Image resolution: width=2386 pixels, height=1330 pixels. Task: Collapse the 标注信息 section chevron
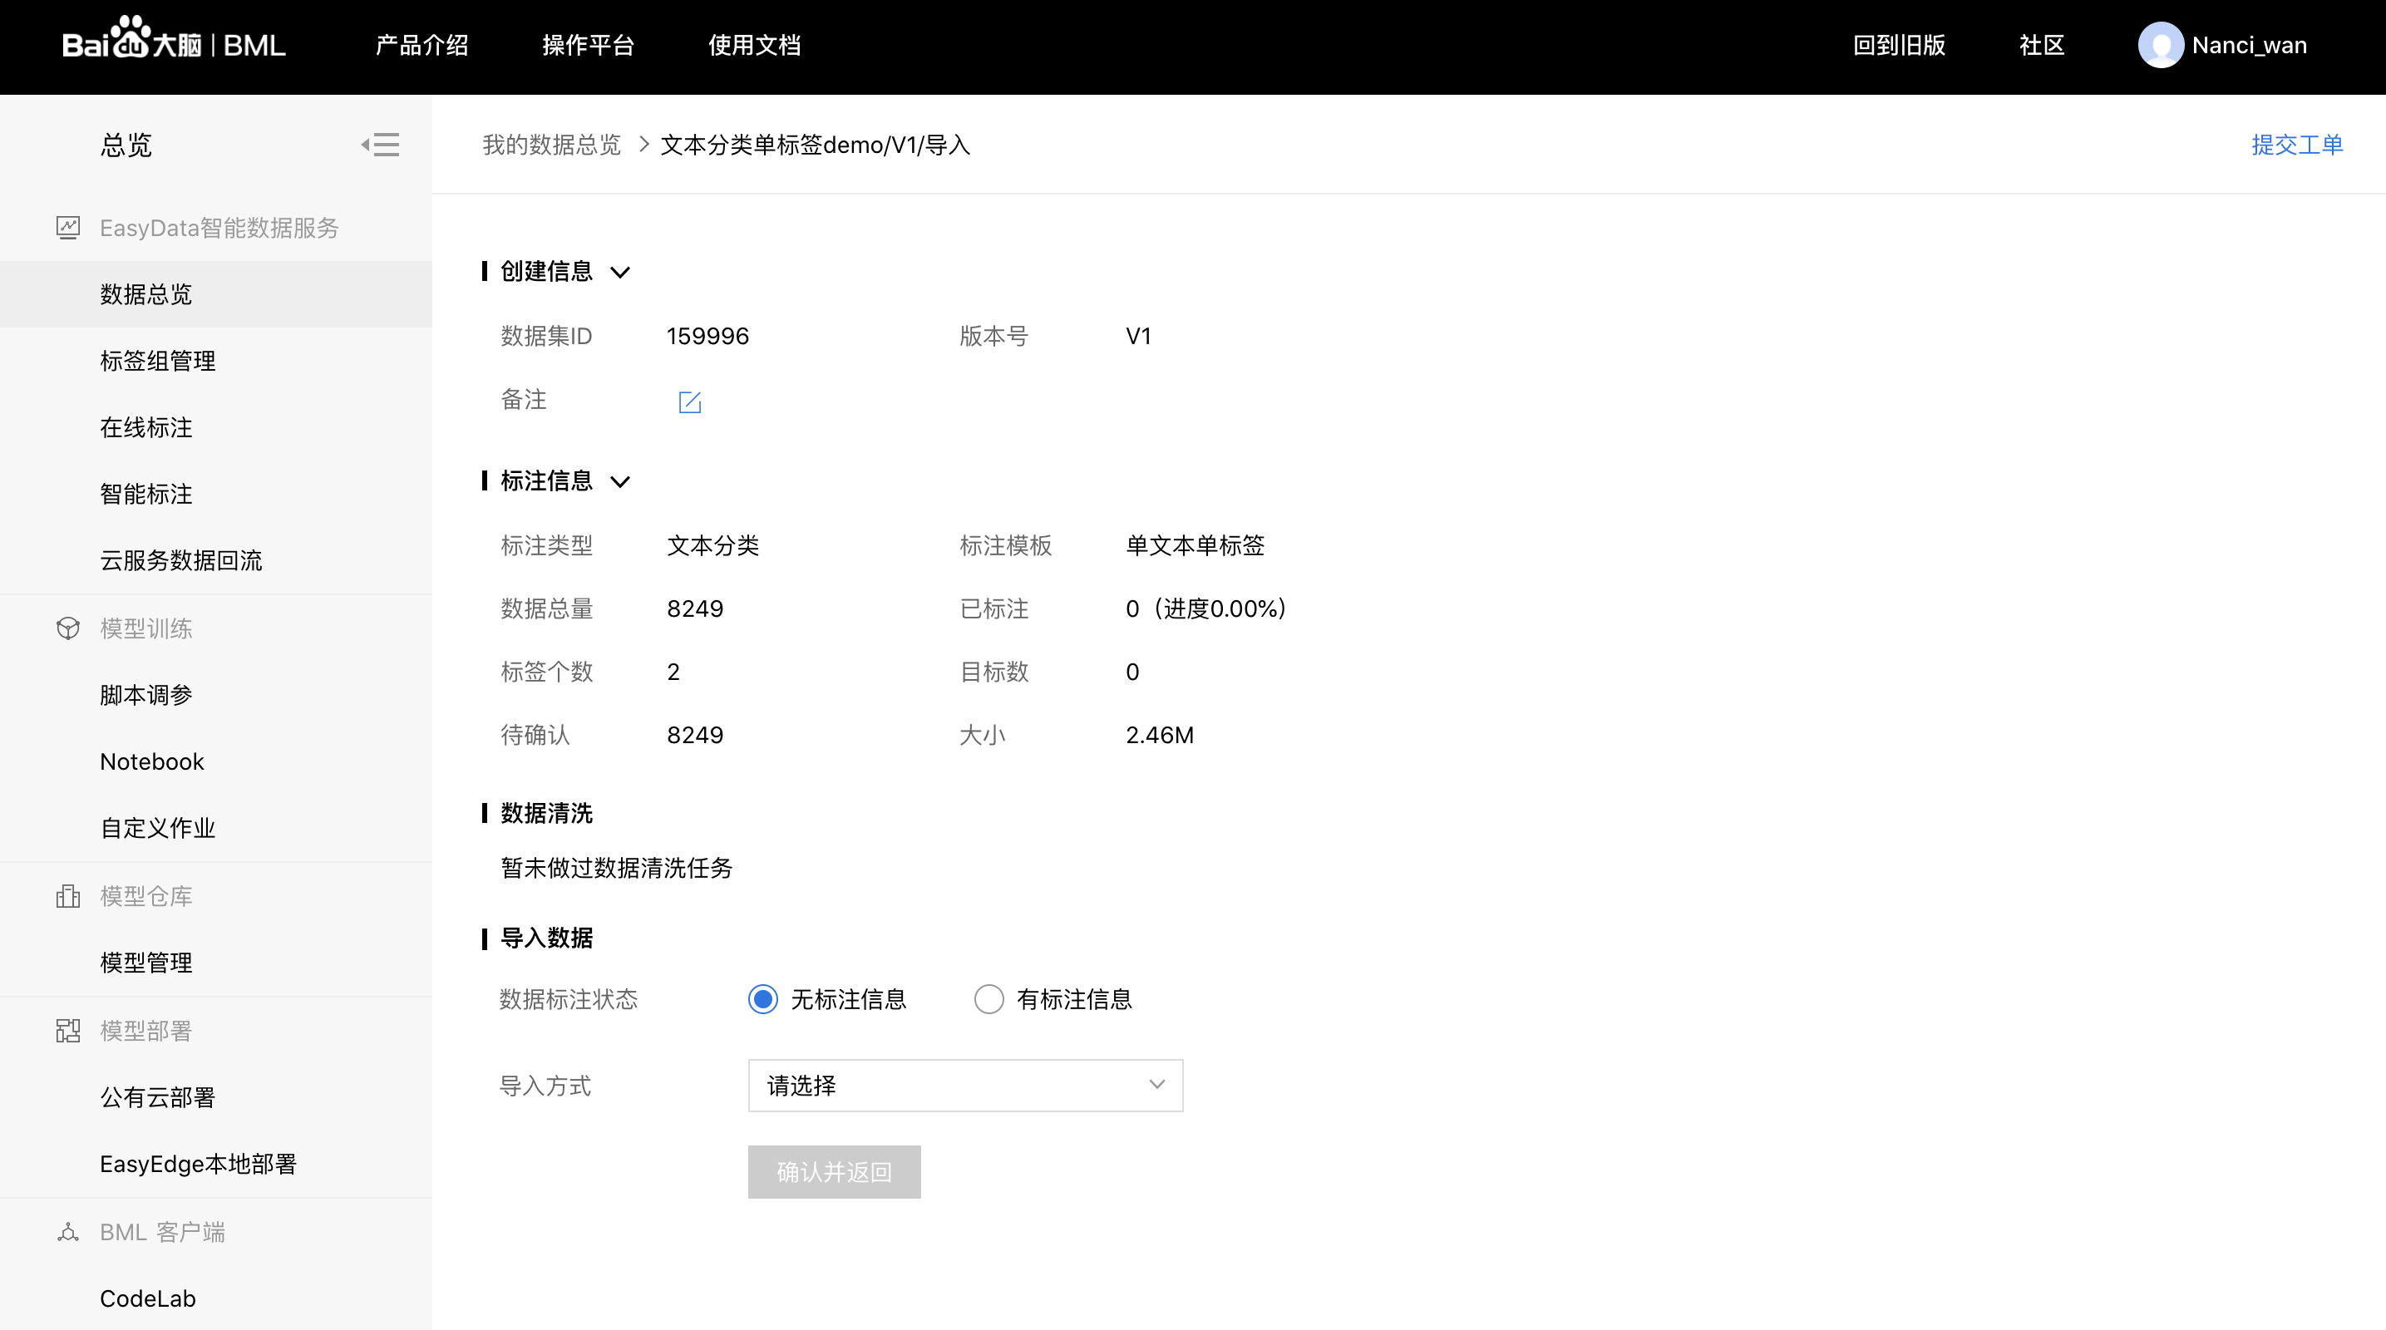pos(620,481)
